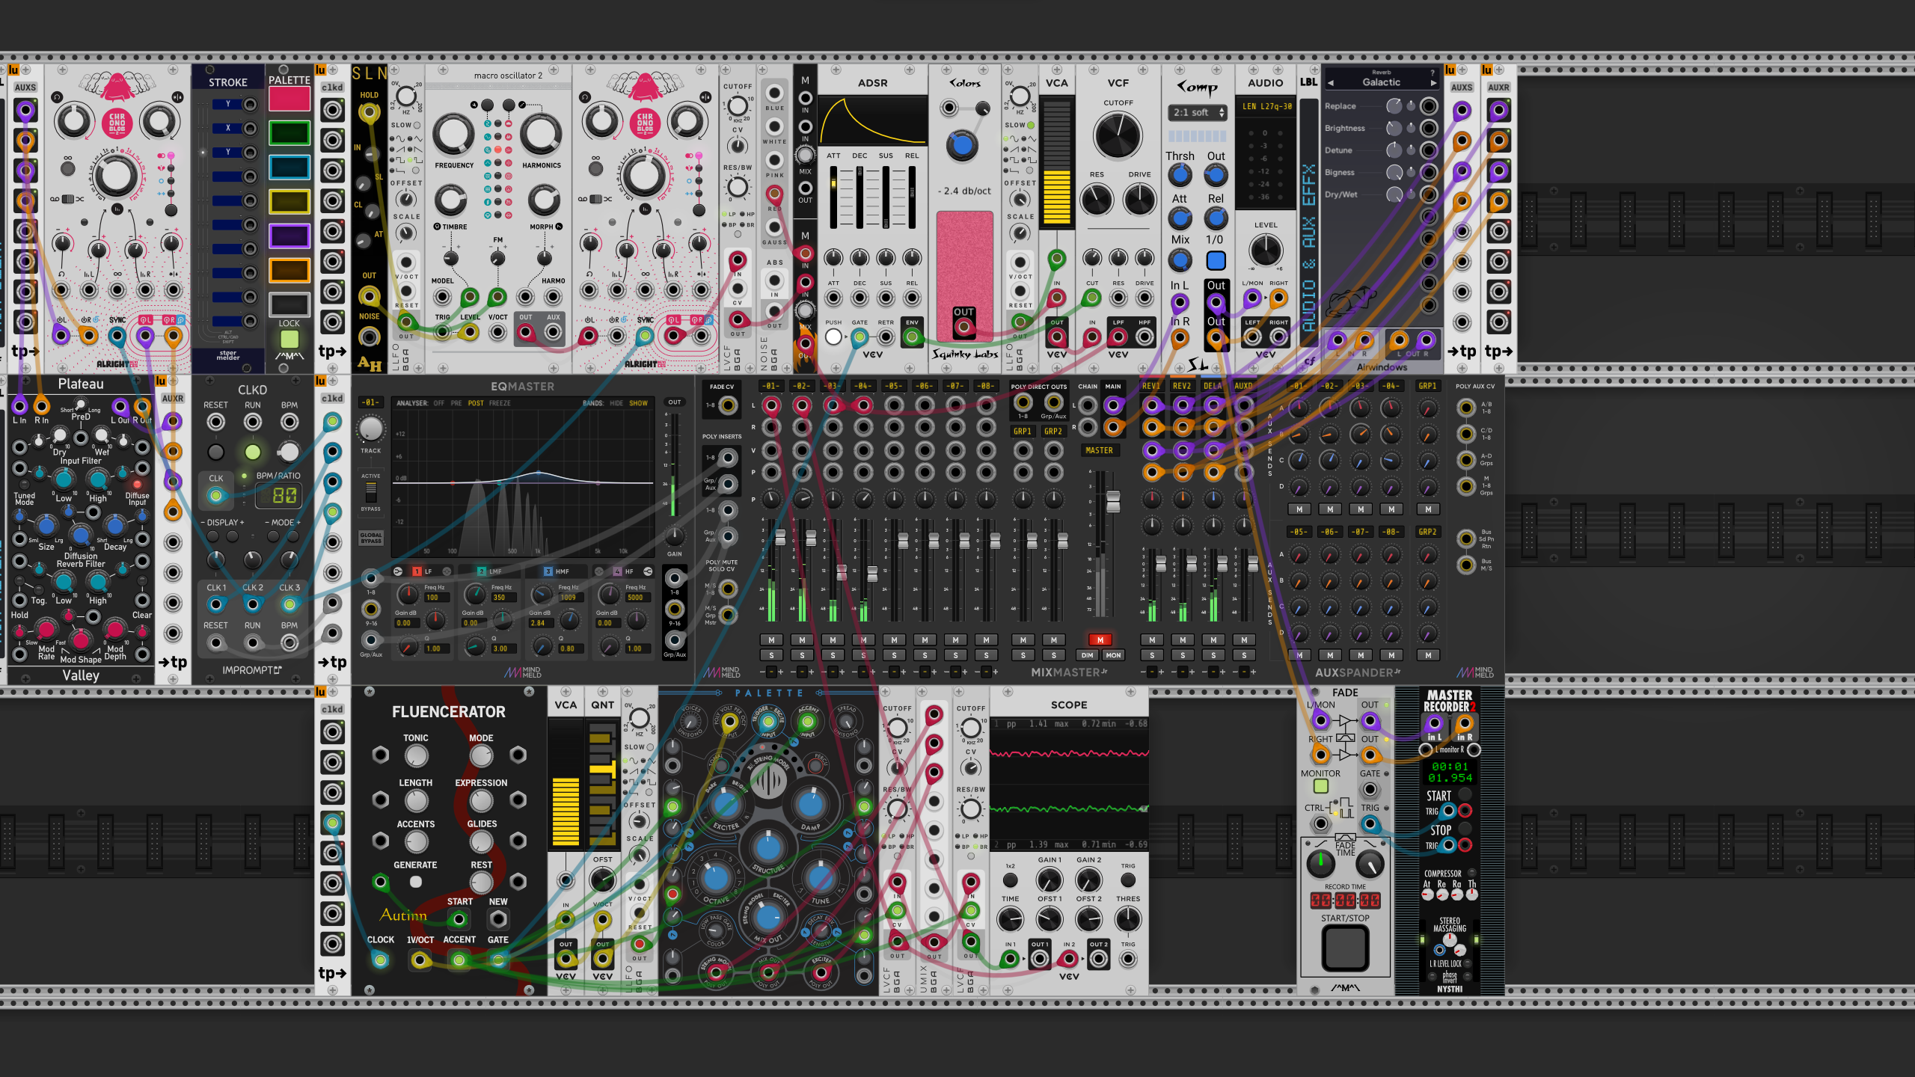Click the Fluencerator CLOCK input jack

click(x=380, y=960)
